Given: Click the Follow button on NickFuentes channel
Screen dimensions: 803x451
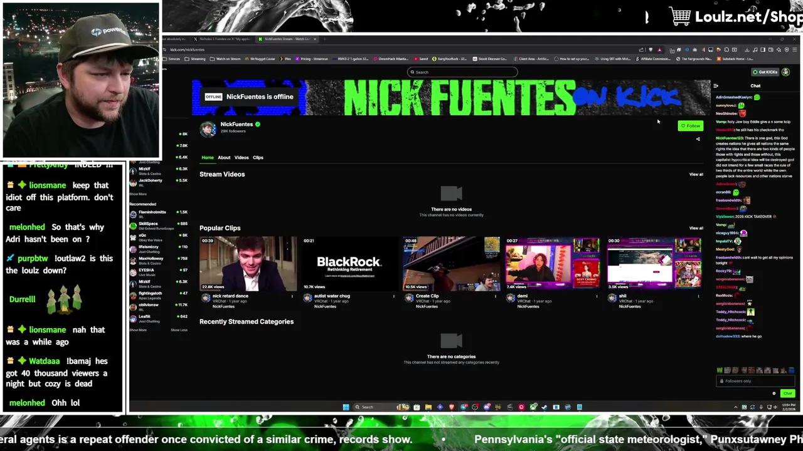Looking at the screenshot, I should (690, 126).
